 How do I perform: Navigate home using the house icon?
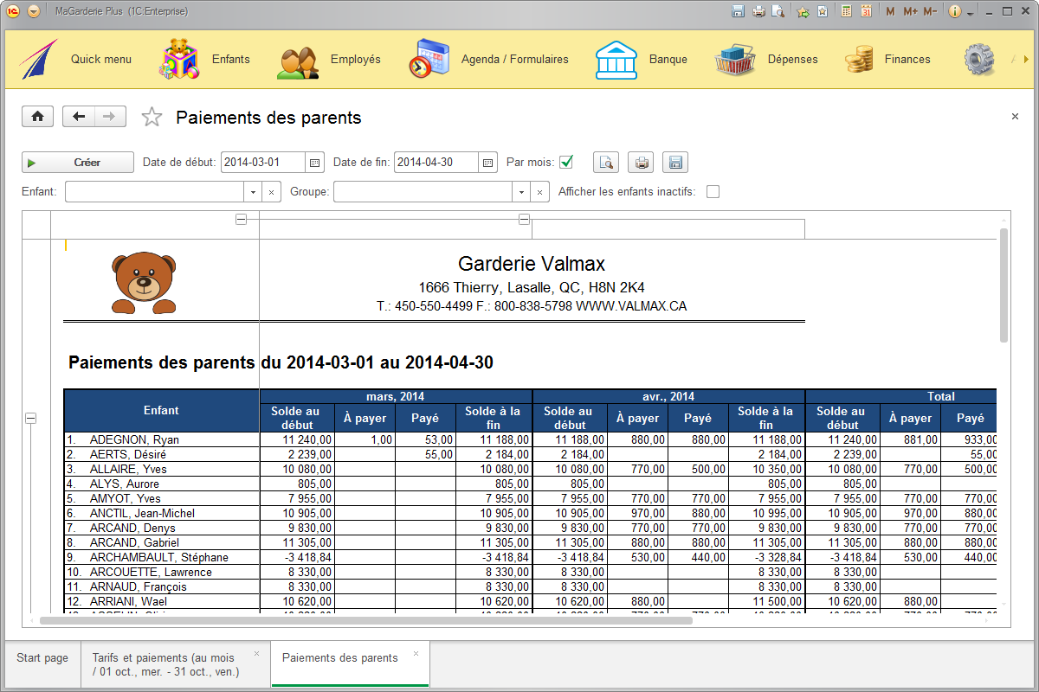point(37,116)
